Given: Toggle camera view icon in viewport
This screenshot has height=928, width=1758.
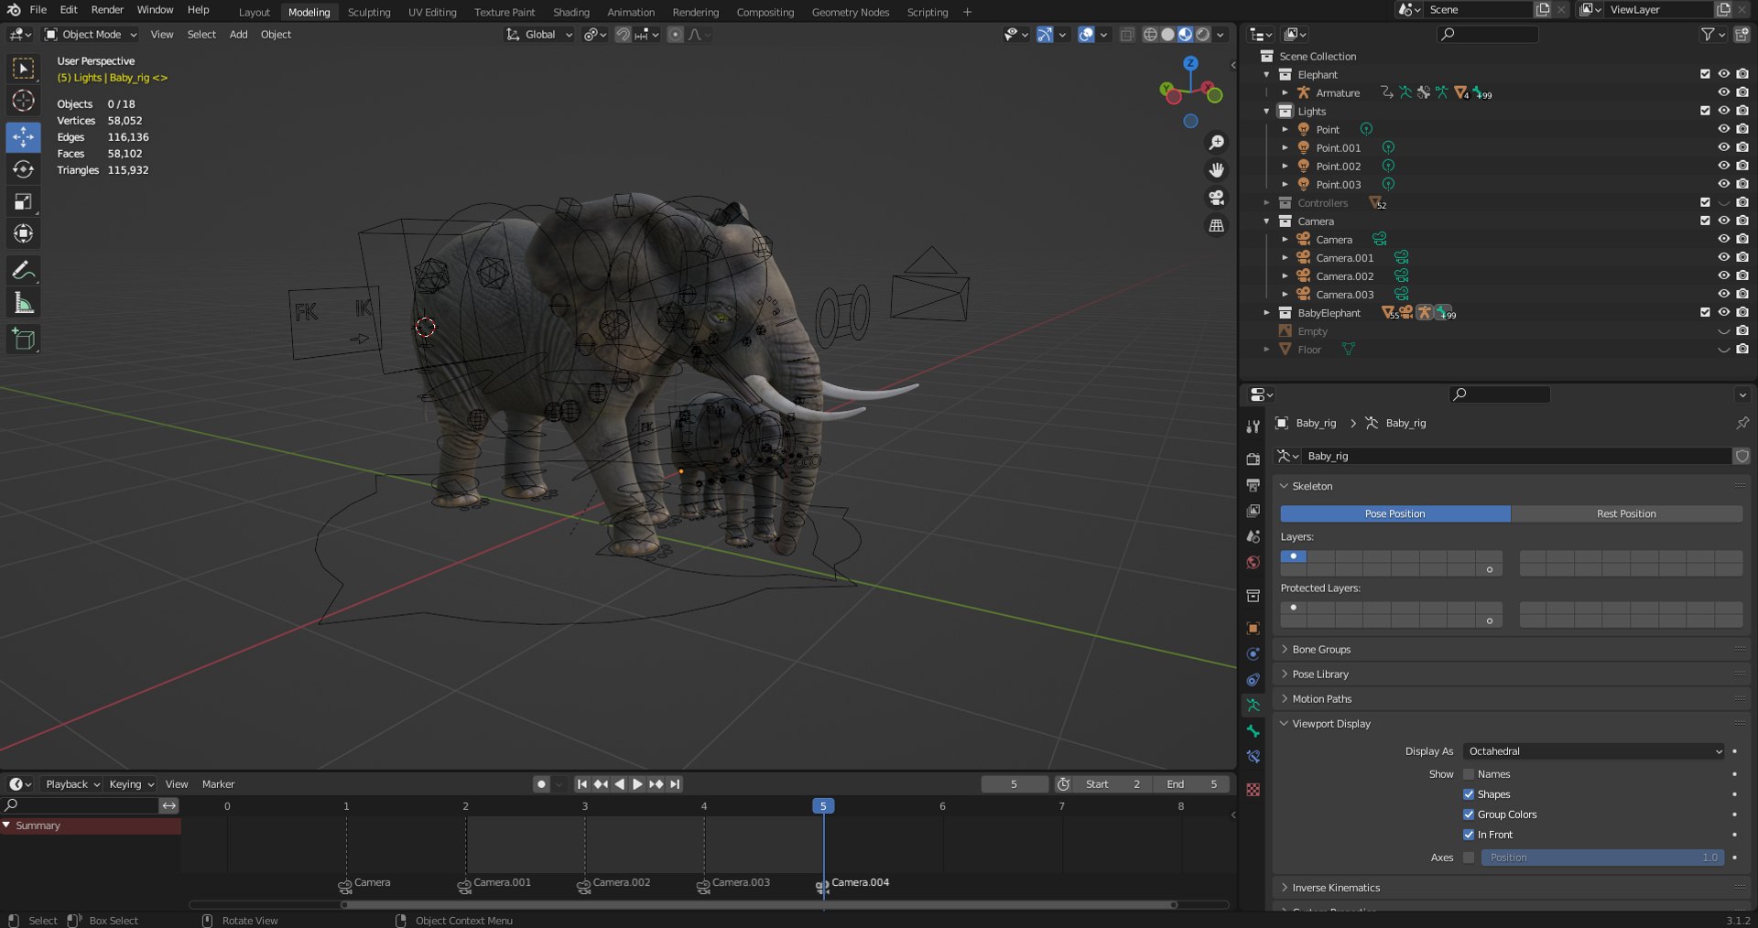Looking at the screenshot, I should (x=1216, y=198).
